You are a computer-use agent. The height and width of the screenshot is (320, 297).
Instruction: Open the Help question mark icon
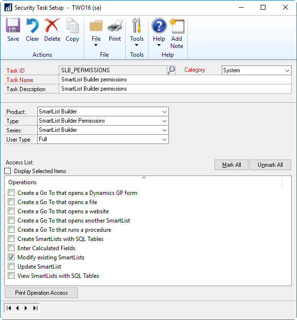pos(159,26)
